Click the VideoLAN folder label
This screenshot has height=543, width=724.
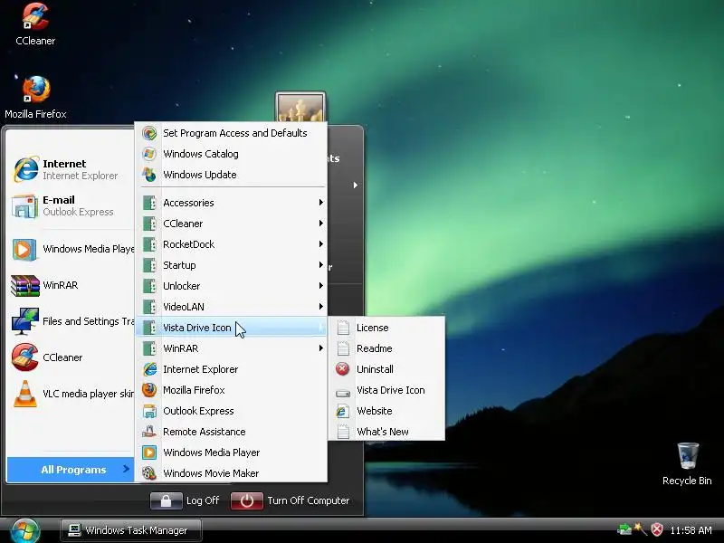tap(184, 307)
